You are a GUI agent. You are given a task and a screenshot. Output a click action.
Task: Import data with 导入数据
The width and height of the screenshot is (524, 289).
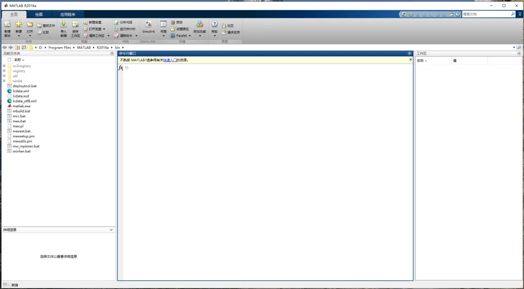click(x=64, y=29)
